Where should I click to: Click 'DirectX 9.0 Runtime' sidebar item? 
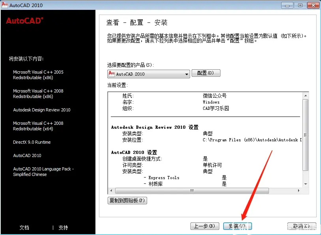pos(32,142)
